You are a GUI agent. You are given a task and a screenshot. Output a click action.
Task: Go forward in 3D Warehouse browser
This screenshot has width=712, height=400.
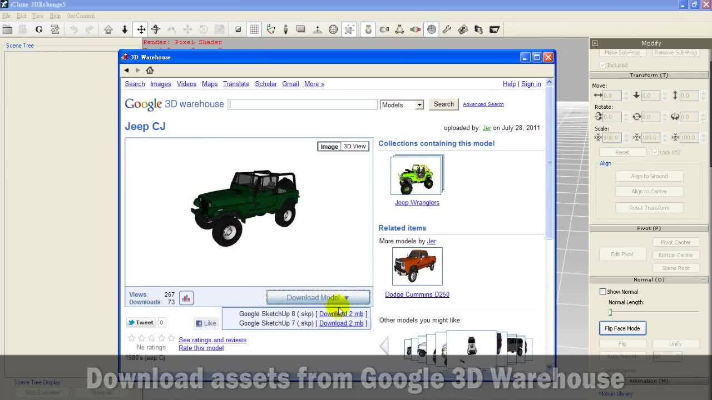click(x=137, y=71)
